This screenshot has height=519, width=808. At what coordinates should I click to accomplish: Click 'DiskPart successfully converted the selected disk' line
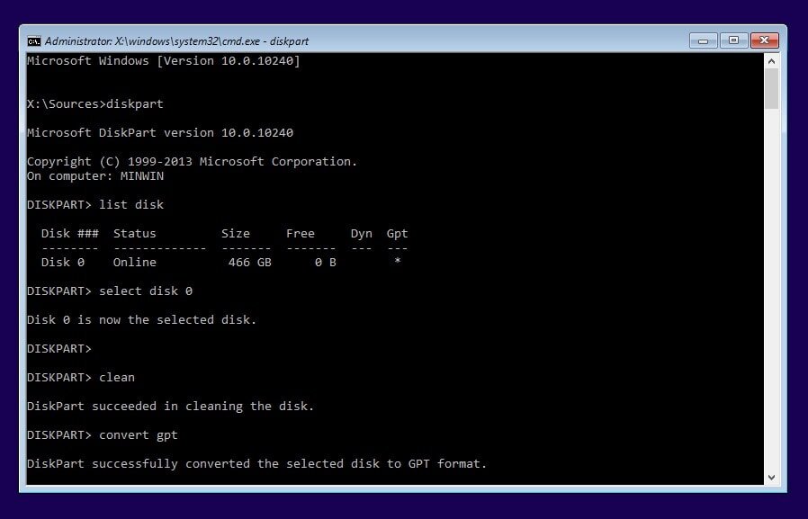pos(257,464)
